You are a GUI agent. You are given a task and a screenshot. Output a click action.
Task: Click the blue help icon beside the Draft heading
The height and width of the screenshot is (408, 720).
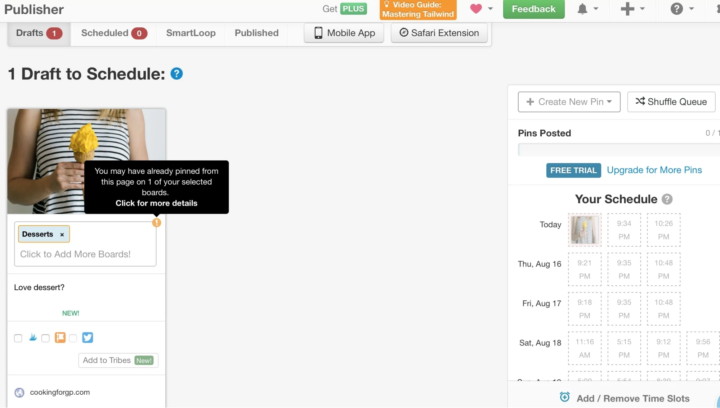tap(176, 74)
